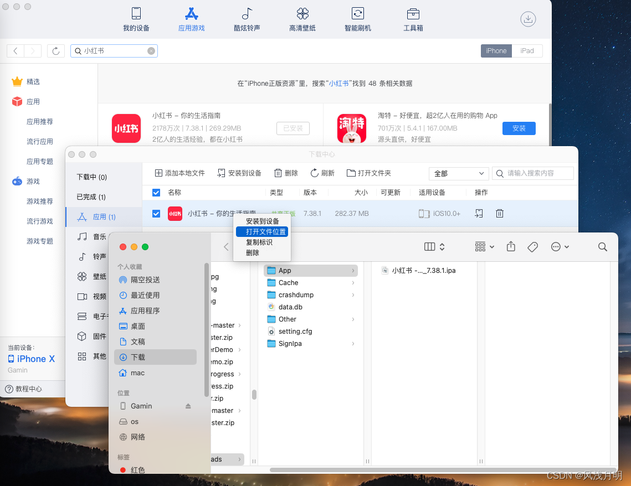Click the 删除 toolbar button
631x486 pixels.
click(286, 173)
